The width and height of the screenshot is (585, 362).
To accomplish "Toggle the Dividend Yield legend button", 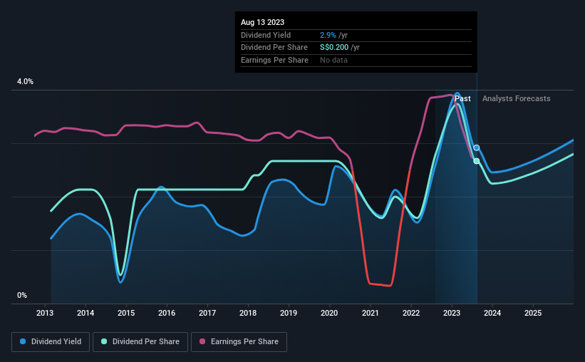I will (x=51, y=342).
